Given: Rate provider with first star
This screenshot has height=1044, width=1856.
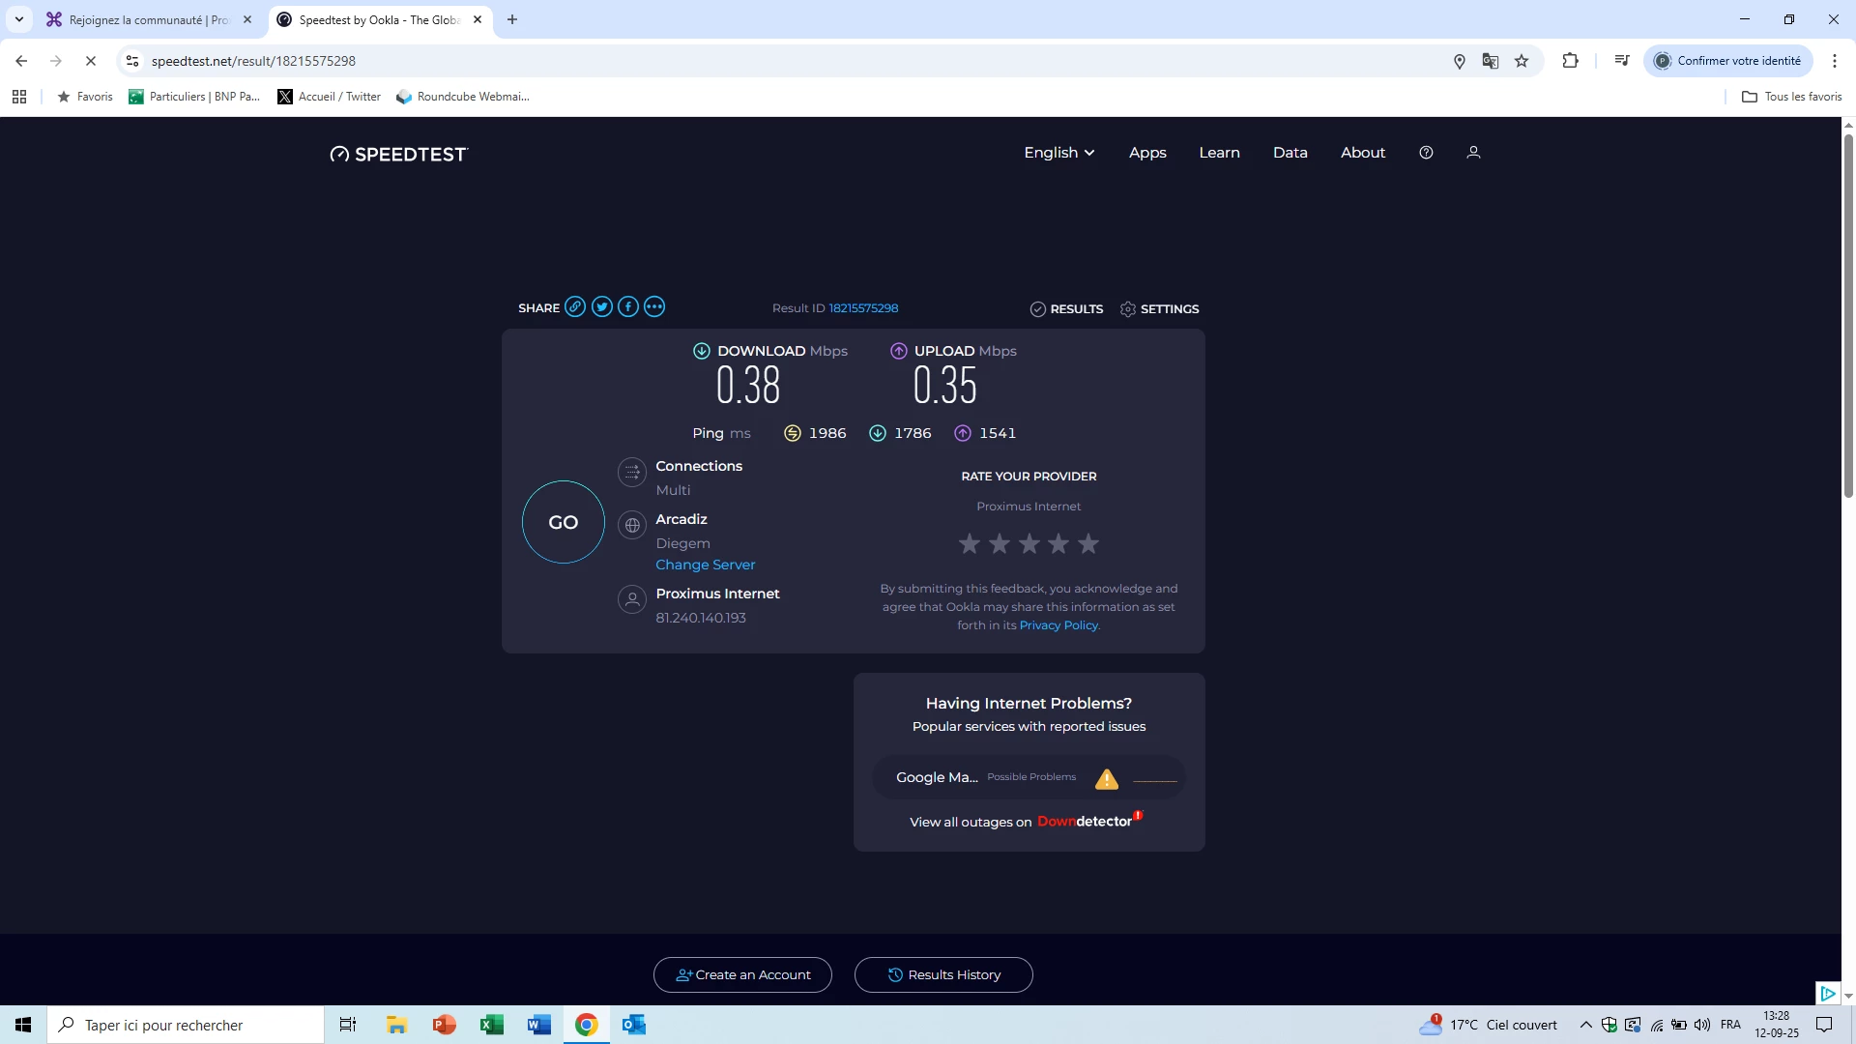Looking at the screenshot, I should (x=970, y=544).
